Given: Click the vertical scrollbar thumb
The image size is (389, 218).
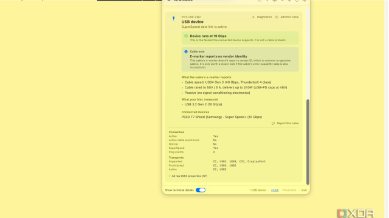Looking at the screenshot, I should 308,142.
